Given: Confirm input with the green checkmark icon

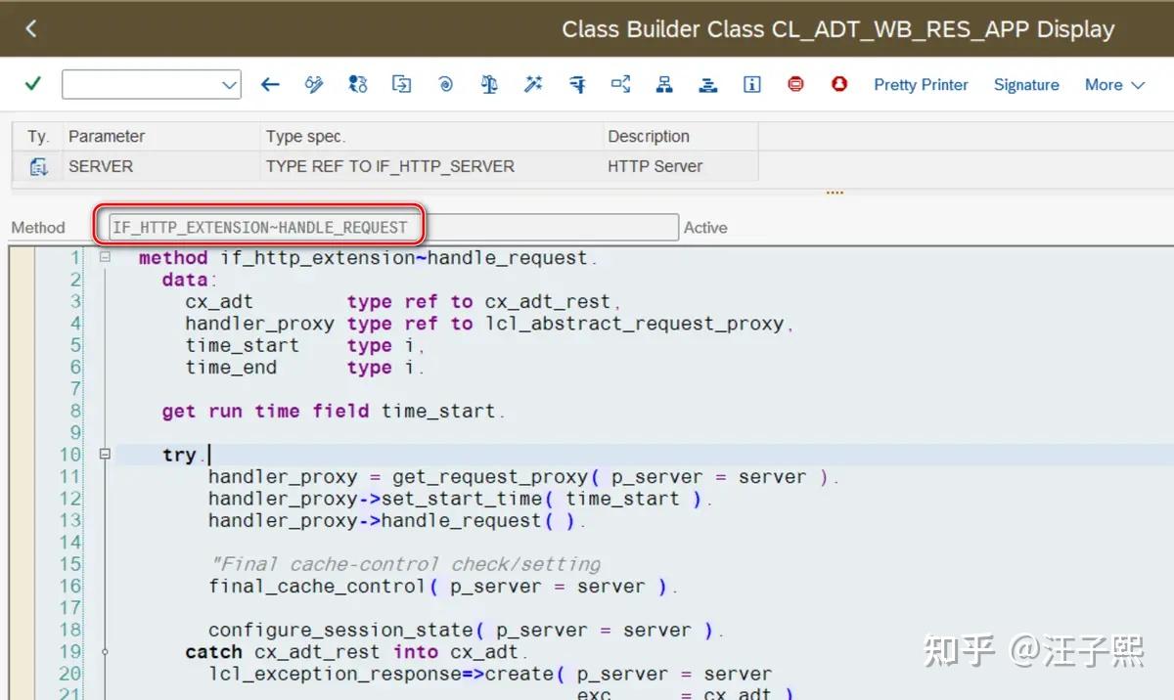Looking at the screenshot, I should pos(30,85).
